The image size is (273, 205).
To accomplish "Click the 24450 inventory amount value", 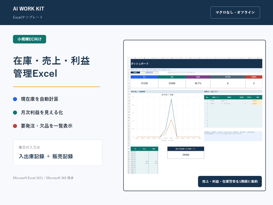I will click(x=186, y=155).
